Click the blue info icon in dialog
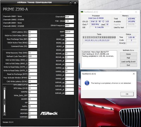Viewport: 141px width, 127px height. 87,83
